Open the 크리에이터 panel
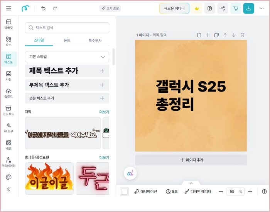 (x=8, y=162)
